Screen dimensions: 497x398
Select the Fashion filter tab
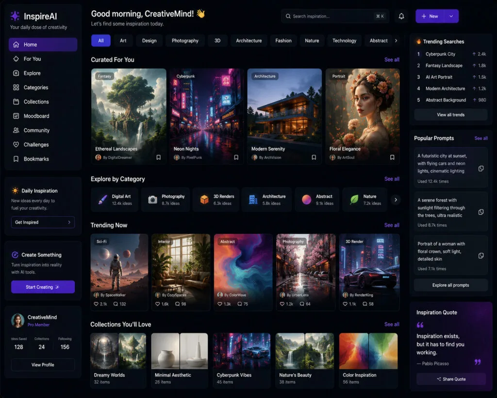tap(283, 41)
